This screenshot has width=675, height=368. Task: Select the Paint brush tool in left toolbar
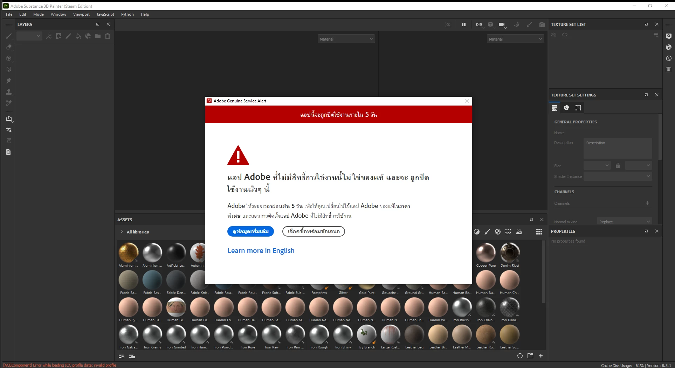pyautogui.click(x=9, y=36)
